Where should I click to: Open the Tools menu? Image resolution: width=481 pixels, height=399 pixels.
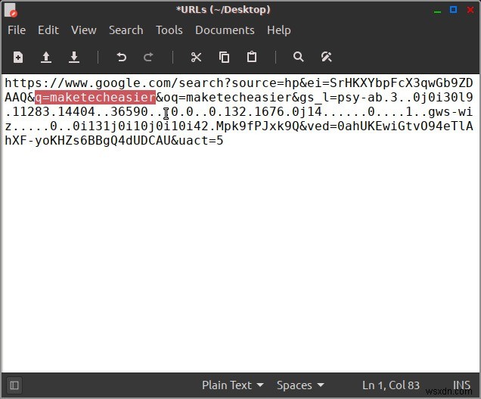169,30
